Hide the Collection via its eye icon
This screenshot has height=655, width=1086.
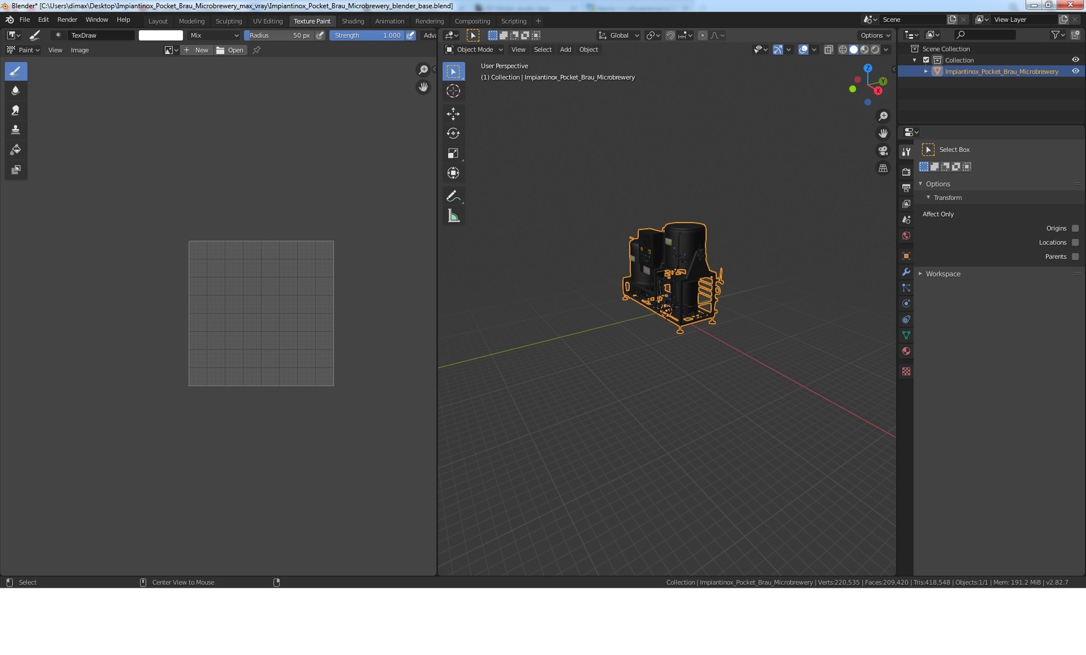tap(1075, 59)
